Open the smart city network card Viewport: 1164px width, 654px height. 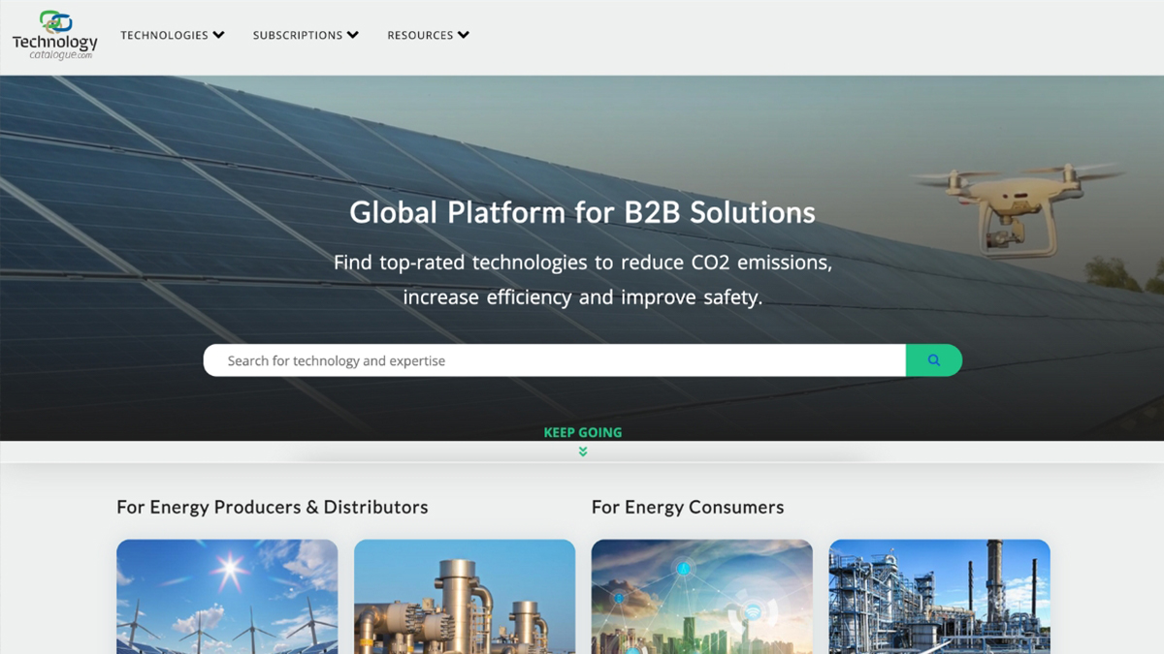click(702, 597)
